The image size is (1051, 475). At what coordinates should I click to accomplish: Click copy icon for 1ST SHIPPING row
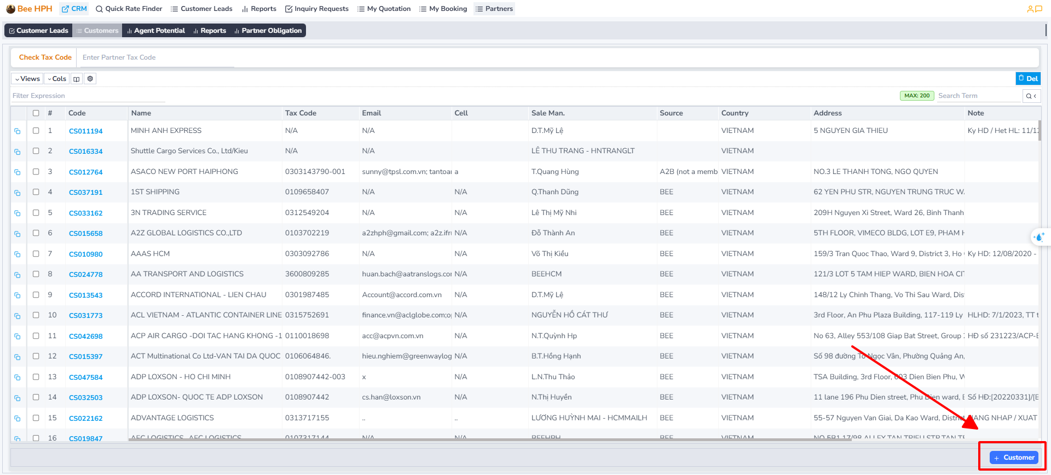[18, 193]
